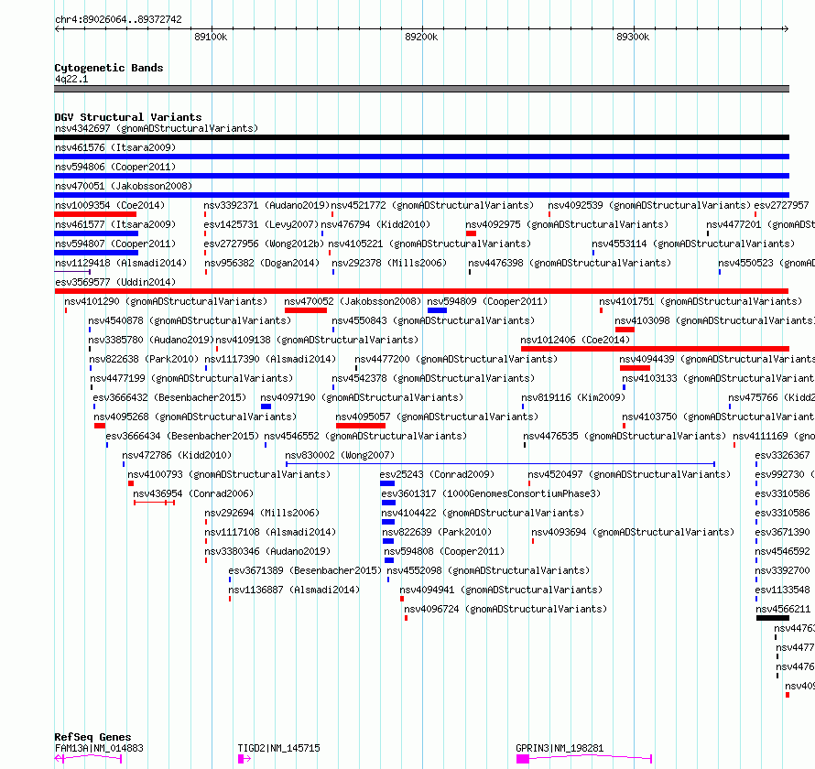The width and height of the screenshot is (815, 769).
Task: Select the blue nsv461577 (Itsara2009) bar
Action: click(96, 233)
